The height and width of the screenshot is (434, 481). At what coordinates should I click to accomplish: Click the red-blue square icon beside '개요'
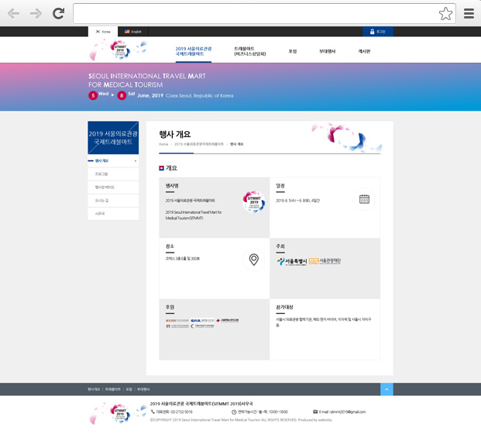[x=161, y=168]
